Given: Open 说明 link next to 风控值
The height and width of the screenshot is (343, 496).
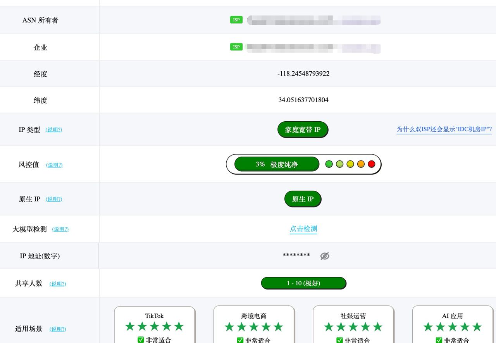Looking at the screenshot, I should coord(54,165).
